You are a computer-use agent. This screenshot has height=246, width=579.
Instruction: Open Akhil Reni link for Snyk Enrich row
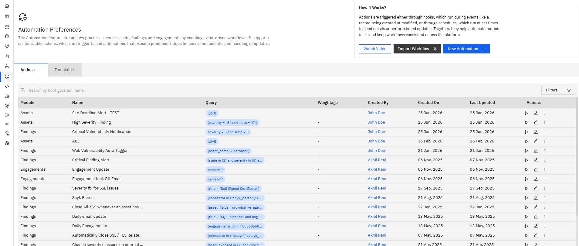(x=377, y=198)
